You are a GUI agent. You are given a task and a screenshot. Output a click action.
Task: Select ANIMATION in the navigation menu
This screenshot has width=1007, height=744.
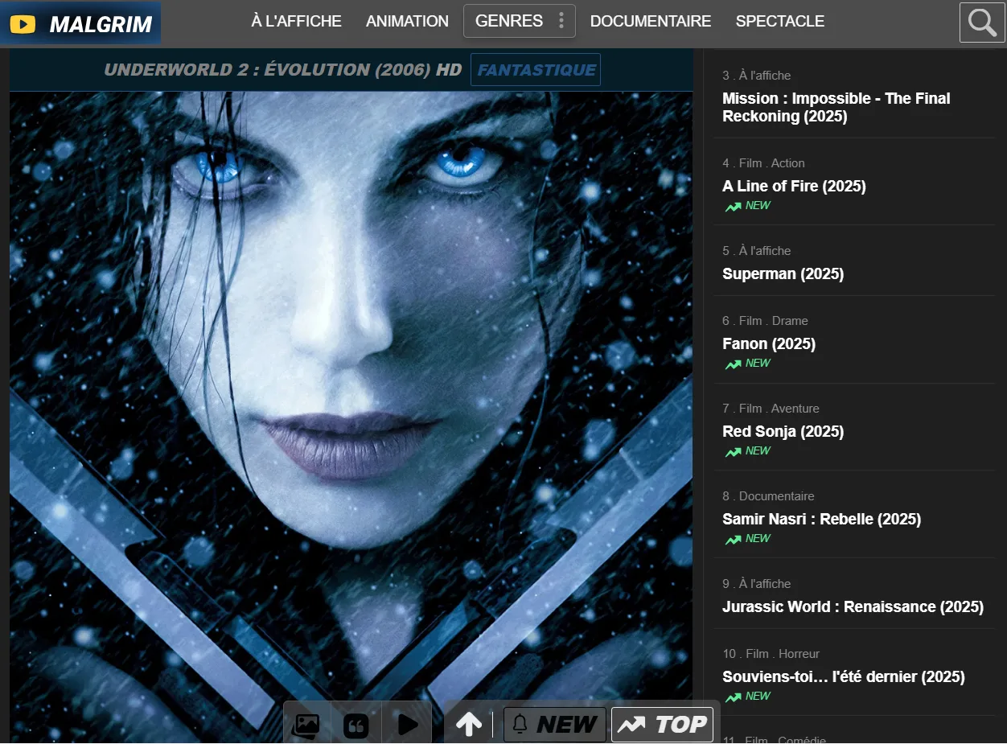[x=407, y=21]
